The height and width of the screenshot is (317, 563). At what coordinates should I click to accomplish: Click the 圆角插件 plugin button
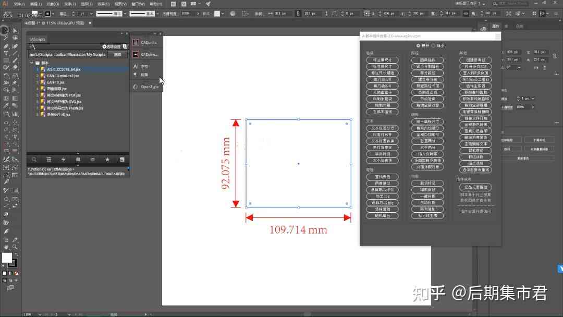(427, 60)
